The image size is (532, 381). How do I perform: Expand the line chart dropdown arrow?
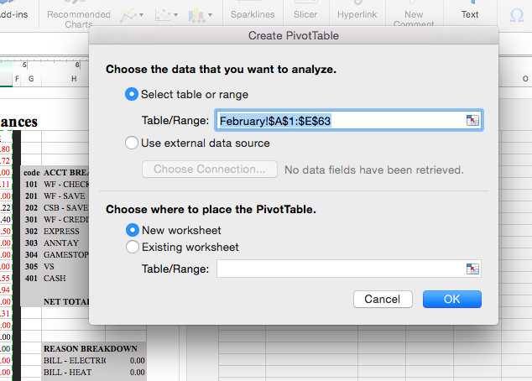pos(142,15)
